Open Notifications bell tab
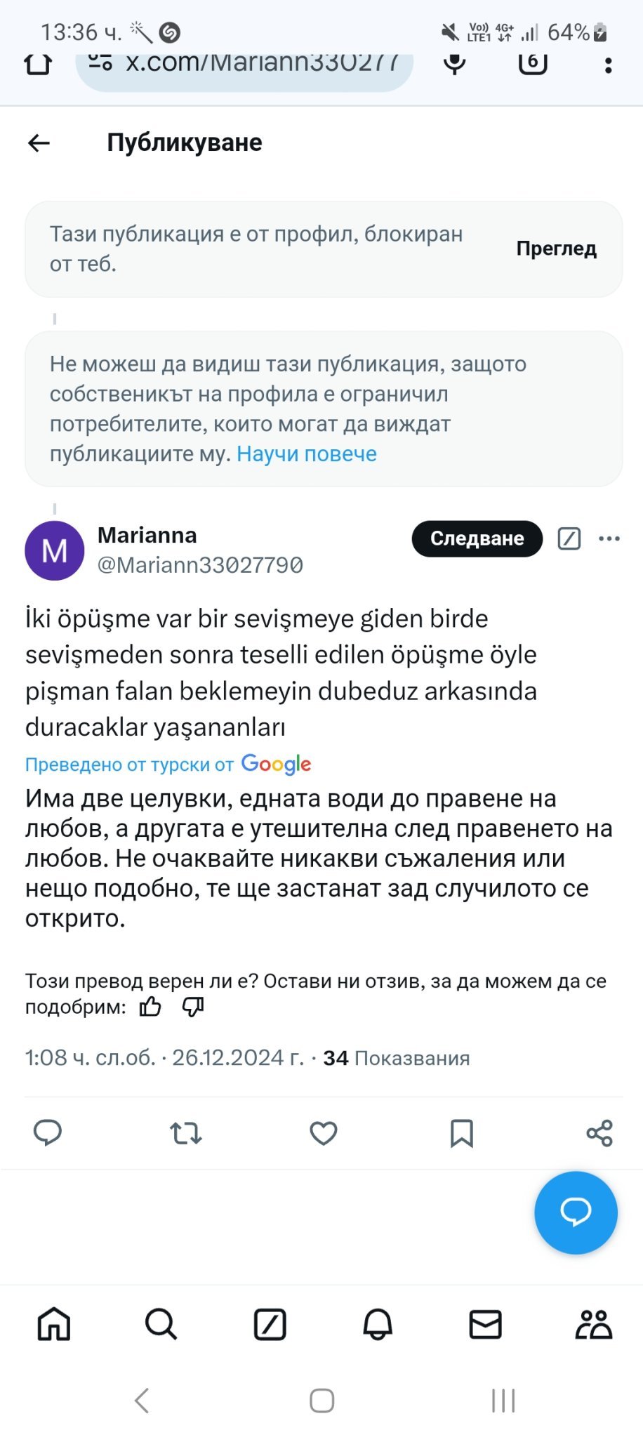The width and height of the screenshot is (643, 1435). point(378,1325)
